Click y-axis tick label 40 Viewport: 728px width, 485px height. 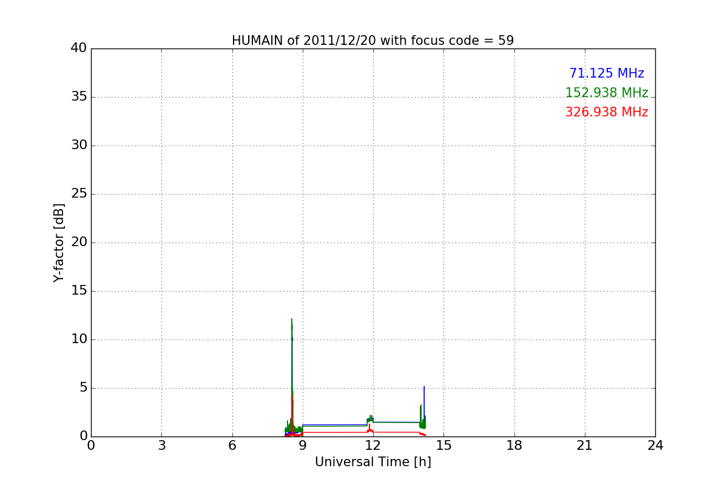tap(79, 48)
